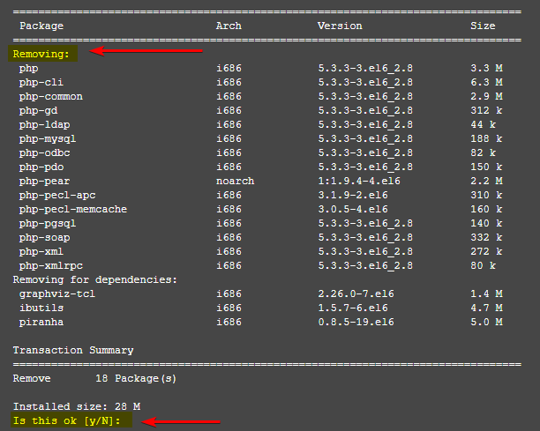Click the i686 arch value of php-gd

click(229, 110)
